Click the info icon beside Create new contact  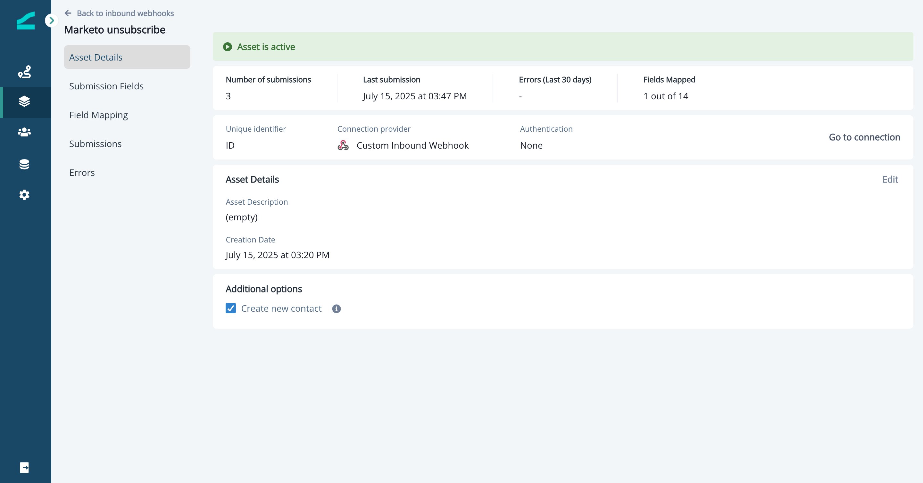(337, 309)
